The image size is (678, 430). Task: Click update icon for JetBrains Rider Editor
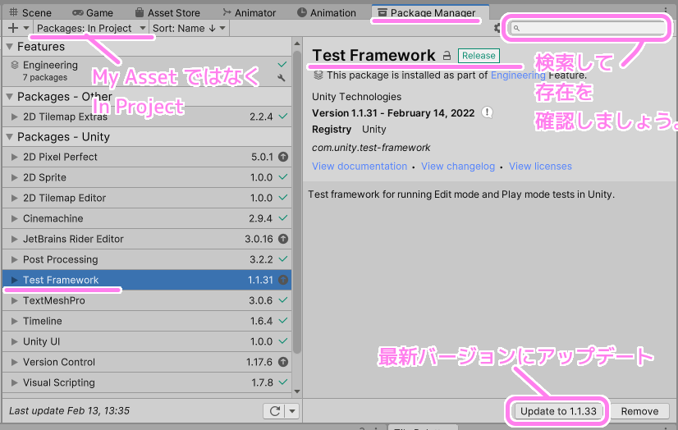click(x=283, y=239)
